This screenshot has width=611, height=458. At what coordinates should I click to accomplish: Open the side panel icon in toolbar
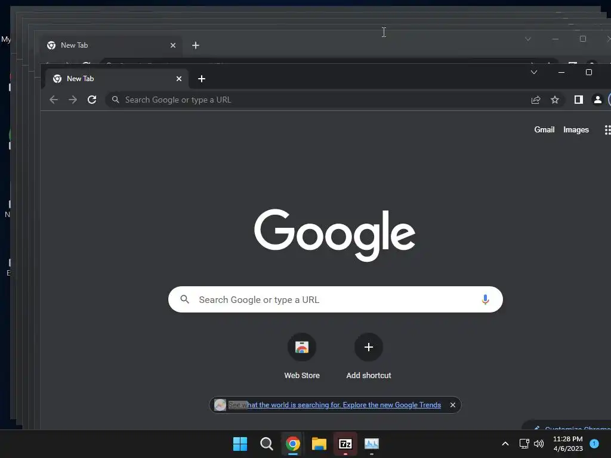pyautogui.click(x=579, y=100)
